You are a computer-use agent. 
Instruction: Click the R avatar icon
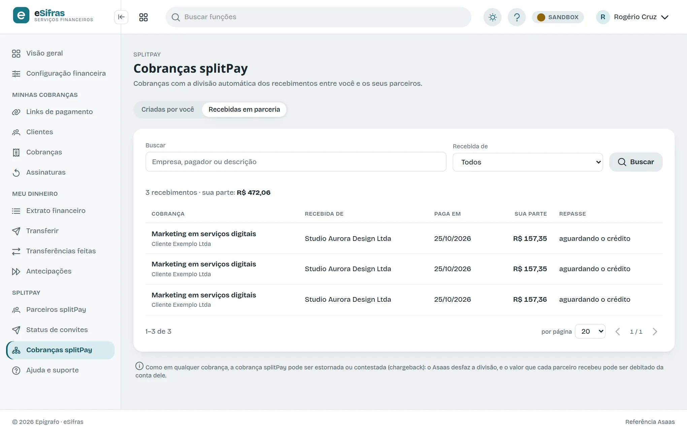click(603, 17)
